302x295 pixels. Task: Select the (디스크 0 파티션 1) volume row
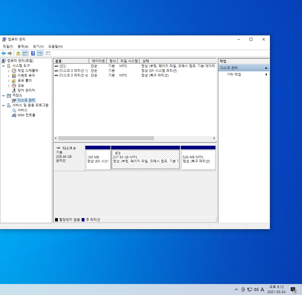coord(135,71)
